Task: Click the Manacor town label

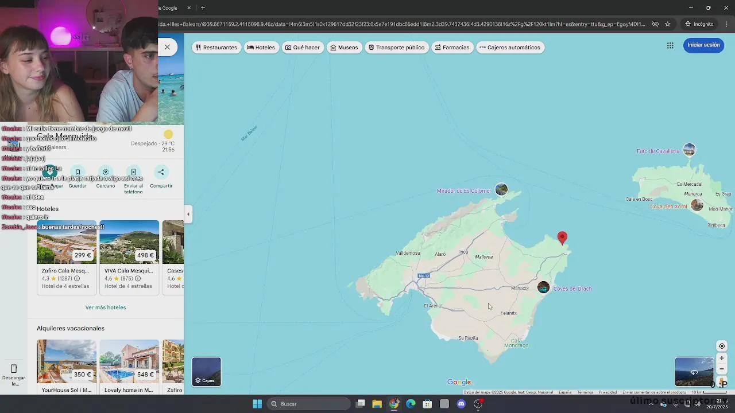Action: (x=520, y=288)
